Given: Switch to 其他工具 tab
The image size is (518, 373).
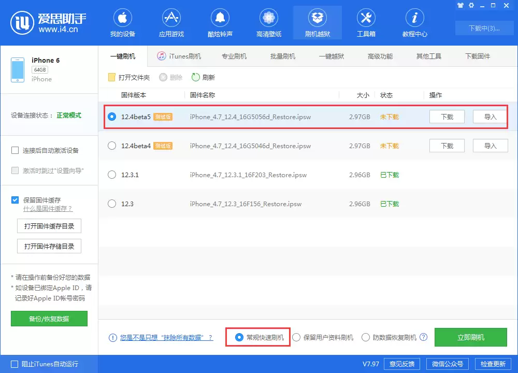Looking at the screenshot, I should [x=429, y=56].
